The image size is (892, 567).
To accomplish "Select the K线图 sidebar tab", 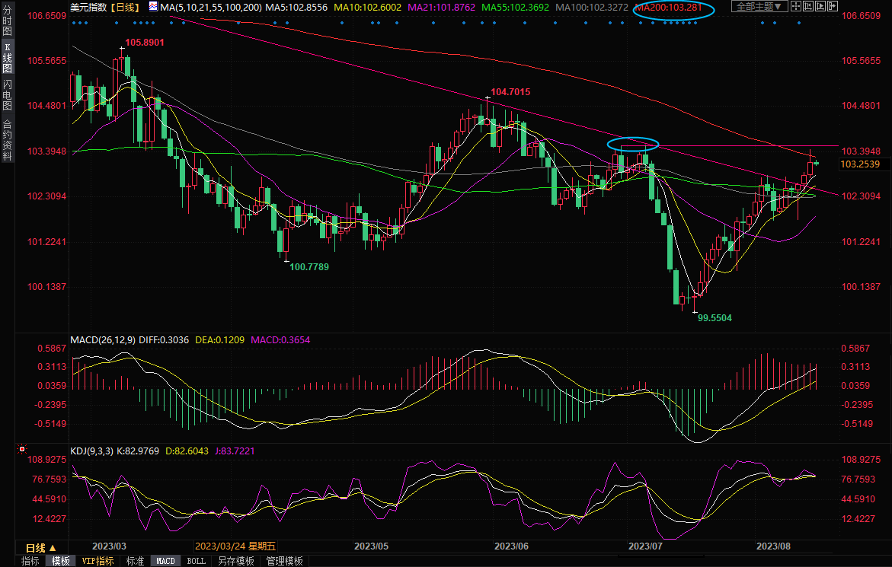I will (x=7, y=58).
